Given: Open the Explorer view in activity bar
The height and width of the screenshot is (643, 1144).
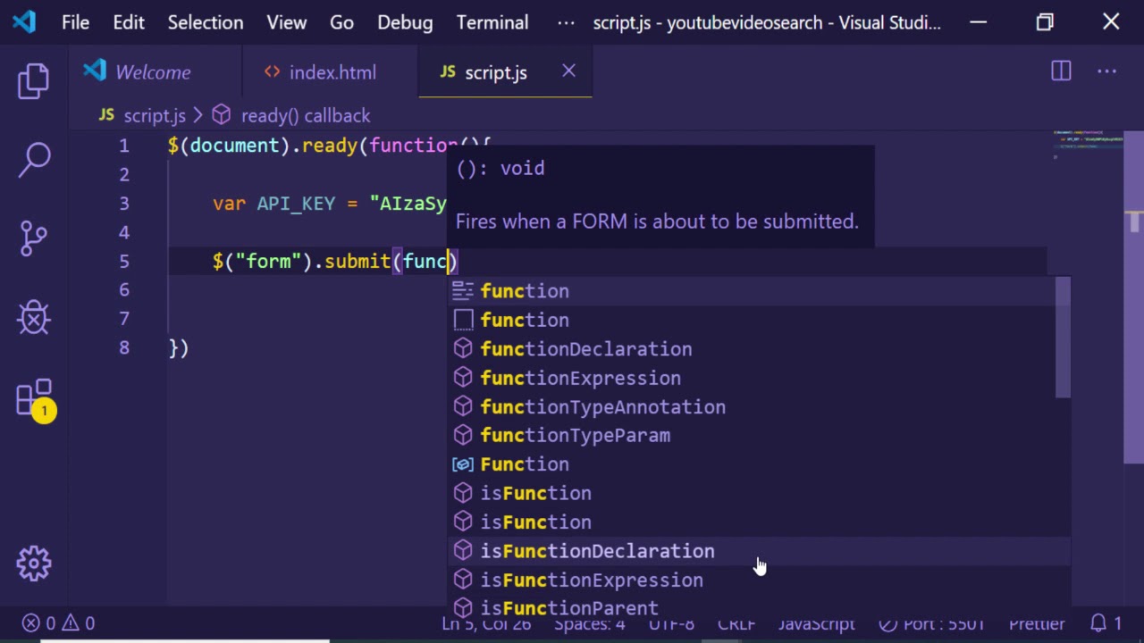Looking at the screenshot, I should click(x=34, y=81).
